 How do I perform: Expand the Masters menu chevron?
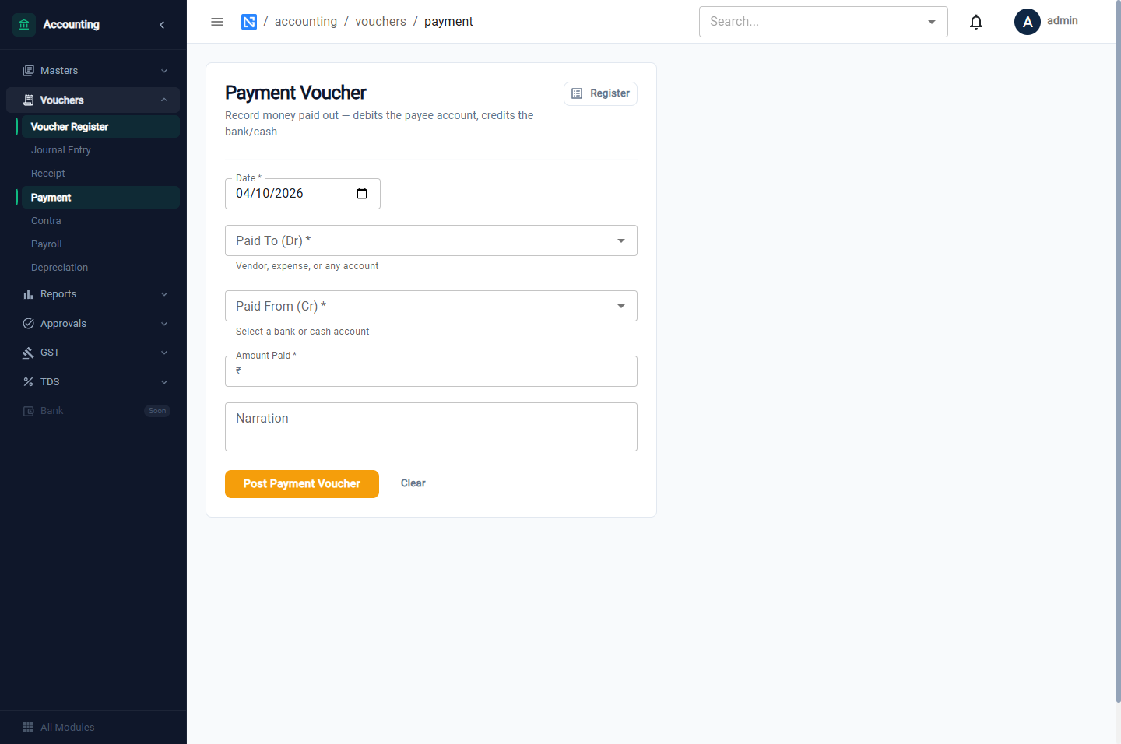[x=164, y=71]
